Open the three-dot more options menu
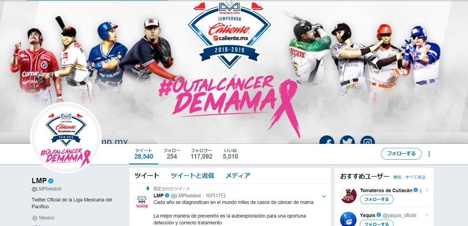The height and width of the screenshot is (226, 468). coord(429,154)
